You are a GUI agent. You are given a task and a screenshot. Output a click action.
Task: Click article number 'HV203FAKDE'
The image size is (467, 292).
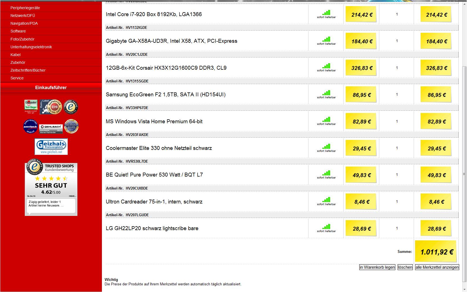pyautogui.click(x=137, y=135)
